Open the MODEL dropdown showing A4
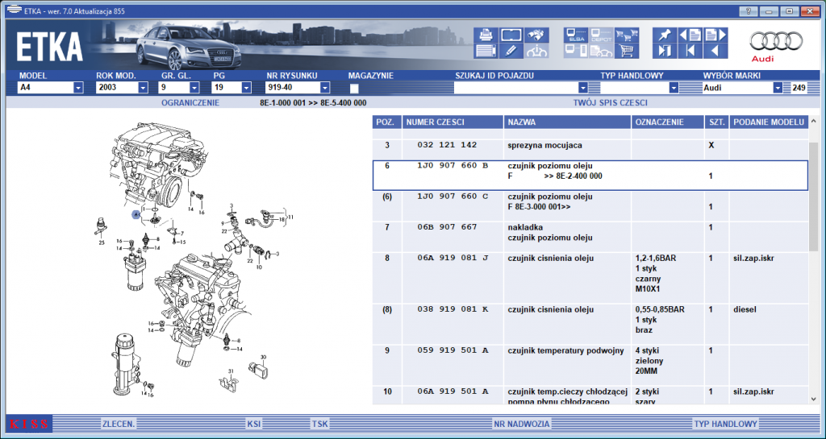The height and width of the screenshot is (439, 826). tap(78, 88)
